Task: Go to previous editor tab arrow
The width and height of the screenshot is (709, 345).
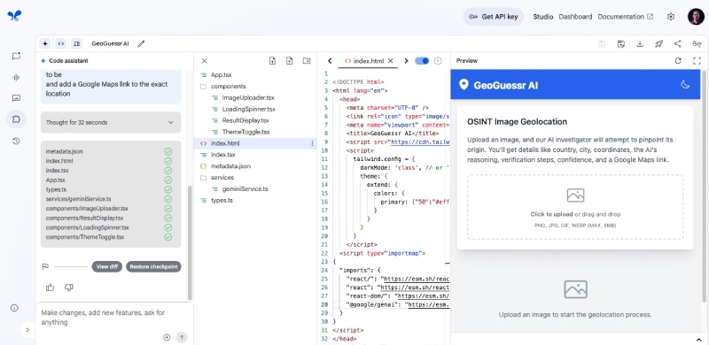Action: click(x=330, y=61)
